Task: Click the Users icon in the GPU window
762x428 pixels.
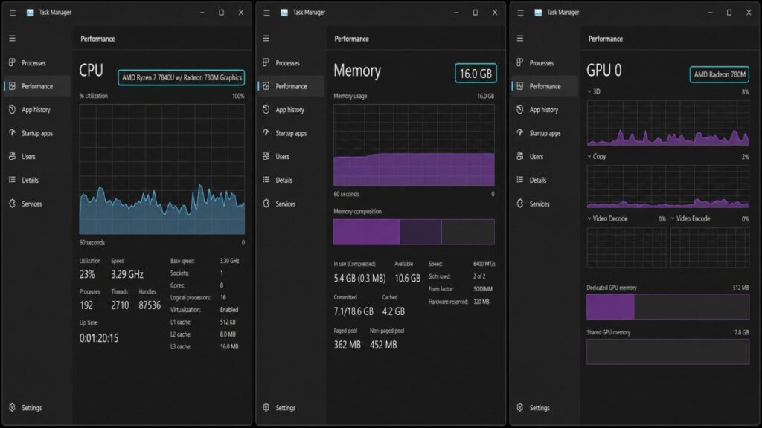Action: 520,156
